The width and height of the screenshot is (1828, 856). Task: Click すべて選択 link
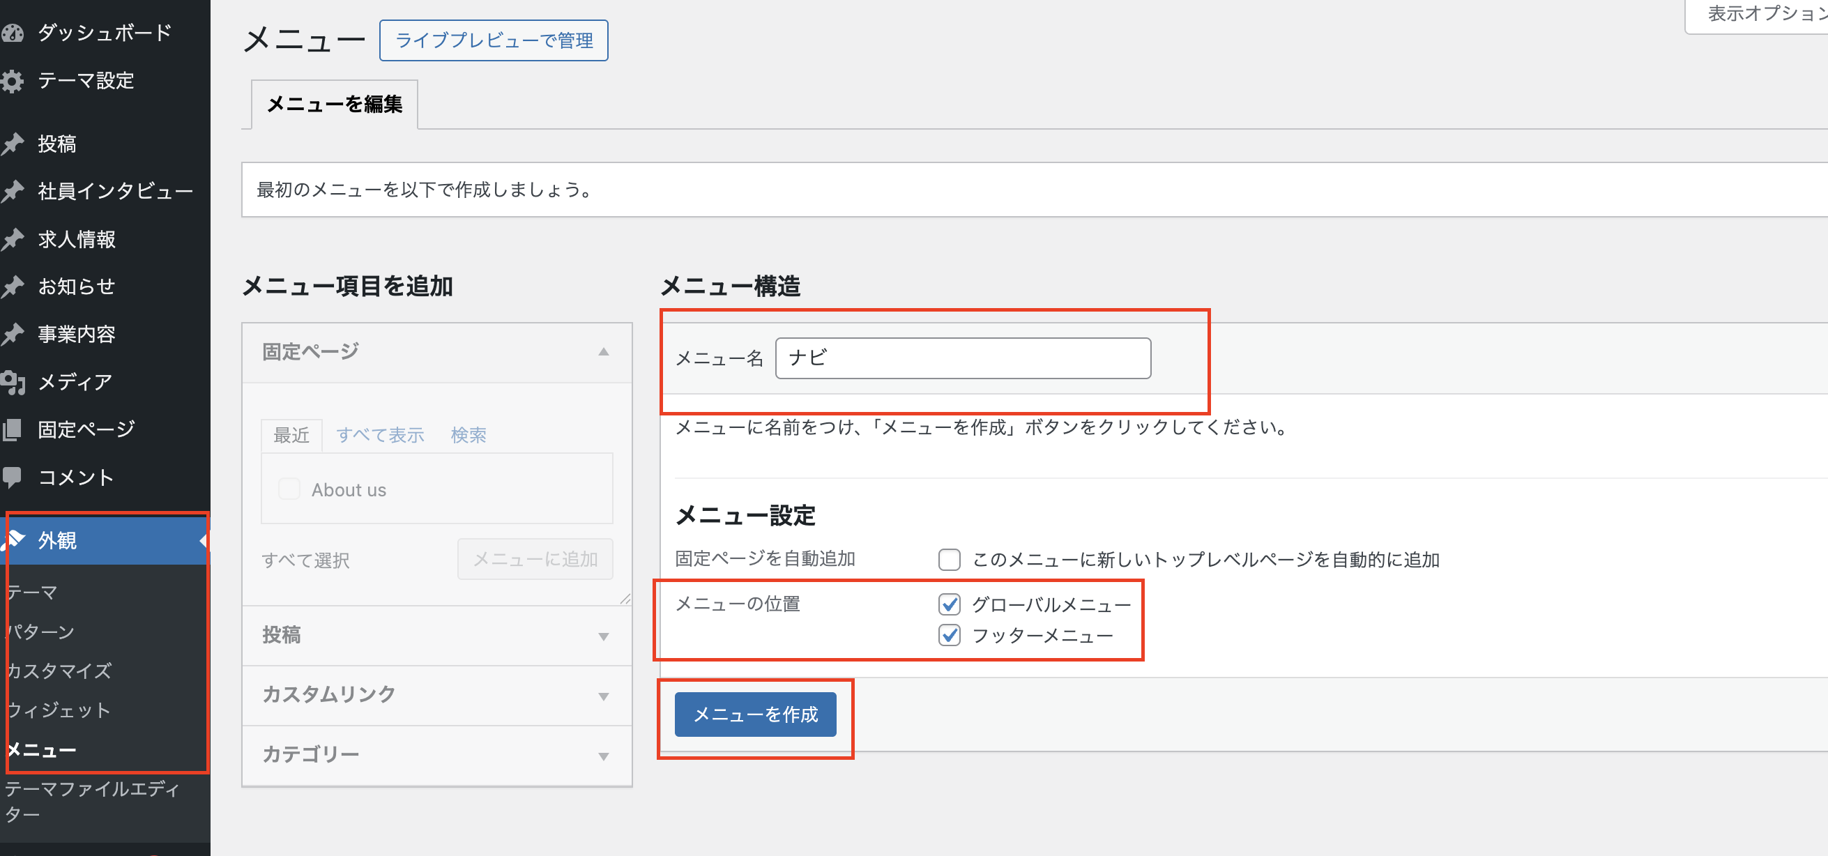pos(305,560)
